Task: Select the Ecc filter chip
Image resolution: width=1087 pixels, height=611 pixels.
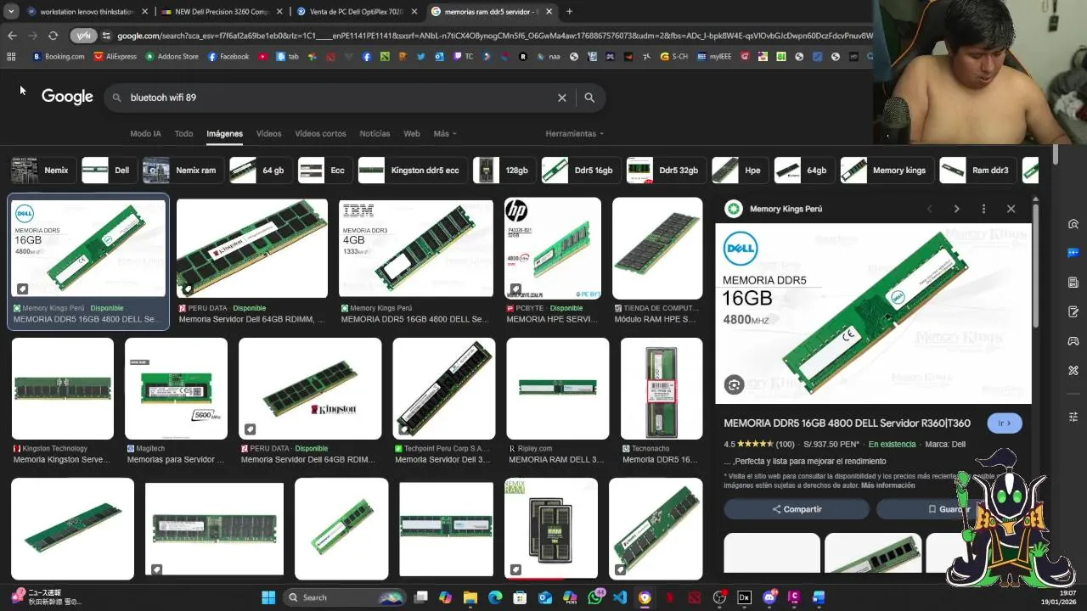Action: click(324, 170)
